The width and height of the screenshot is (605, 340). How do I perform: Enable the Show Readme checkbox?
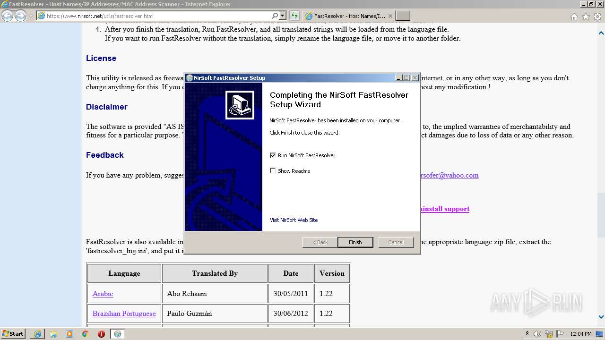tap(273, 171)
